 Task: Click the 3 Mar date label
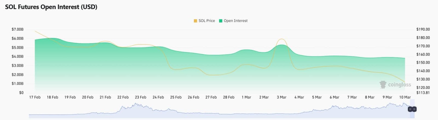281,97
